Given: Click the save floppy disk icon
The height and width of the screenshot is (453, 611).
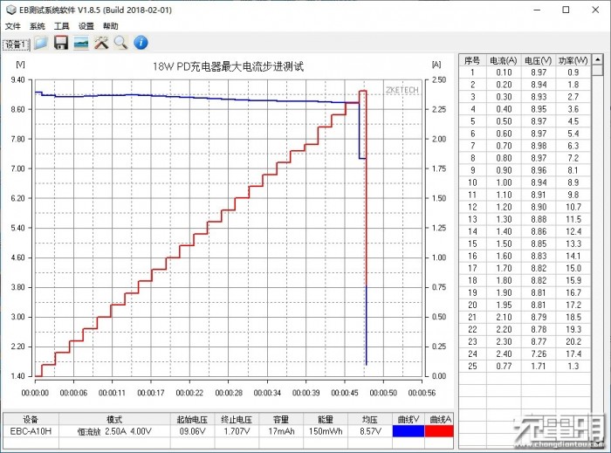Looking at the screenshot, I should click(x=60, y=43).
